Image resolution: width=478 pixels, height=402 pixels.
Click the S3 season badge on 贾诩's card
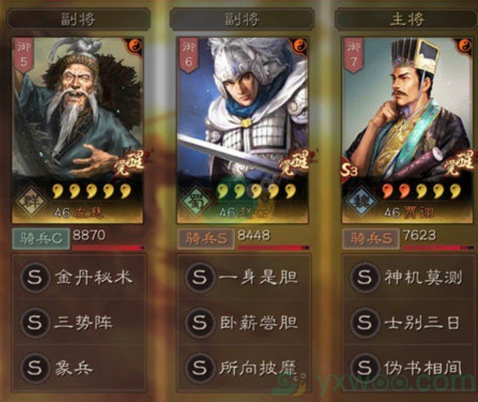[x=350, y=170]
